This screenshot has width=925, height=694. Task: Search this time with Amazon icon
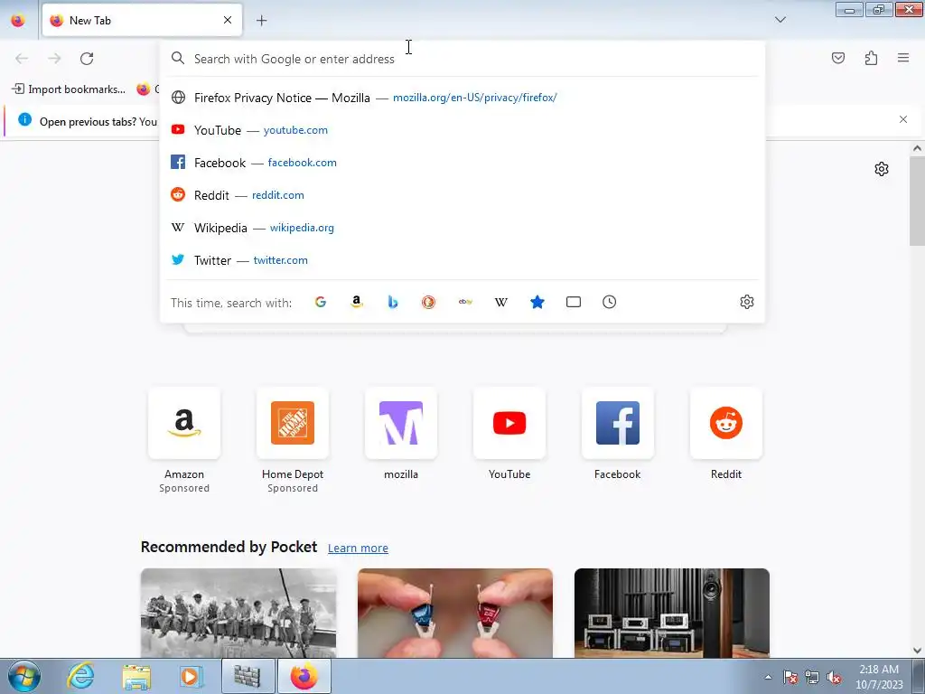pos(356,302)
